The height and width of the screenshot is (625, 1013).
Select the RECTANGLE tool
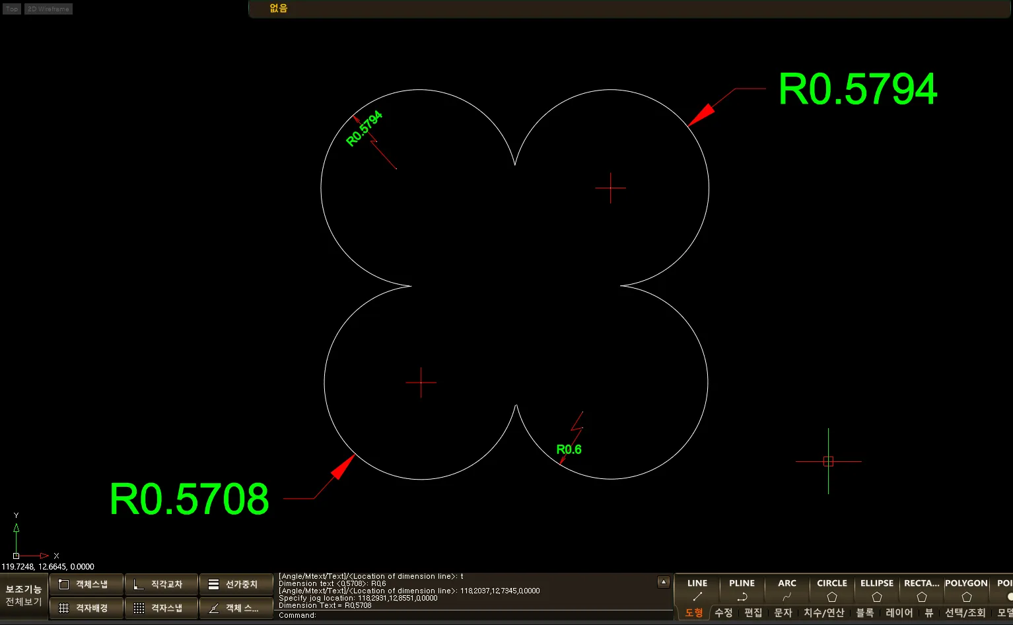(x=921, y=590)
